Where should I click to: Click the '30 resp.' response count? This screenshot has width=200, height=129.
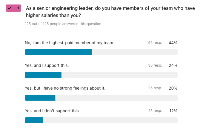[x=155, y=65]
